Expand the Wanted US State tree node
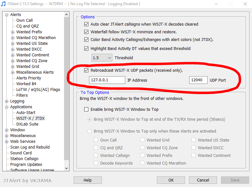This screenshot has height=187, width=252. pyautogui.click(x=12, y=44)
